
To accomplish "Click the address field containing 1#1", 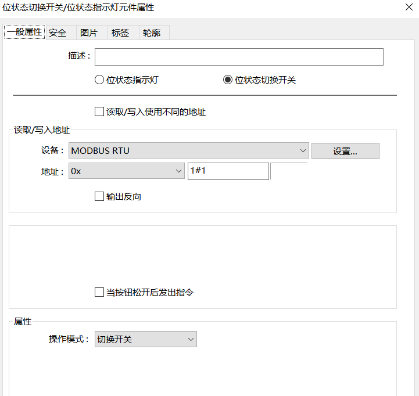I will click(228, 171).
